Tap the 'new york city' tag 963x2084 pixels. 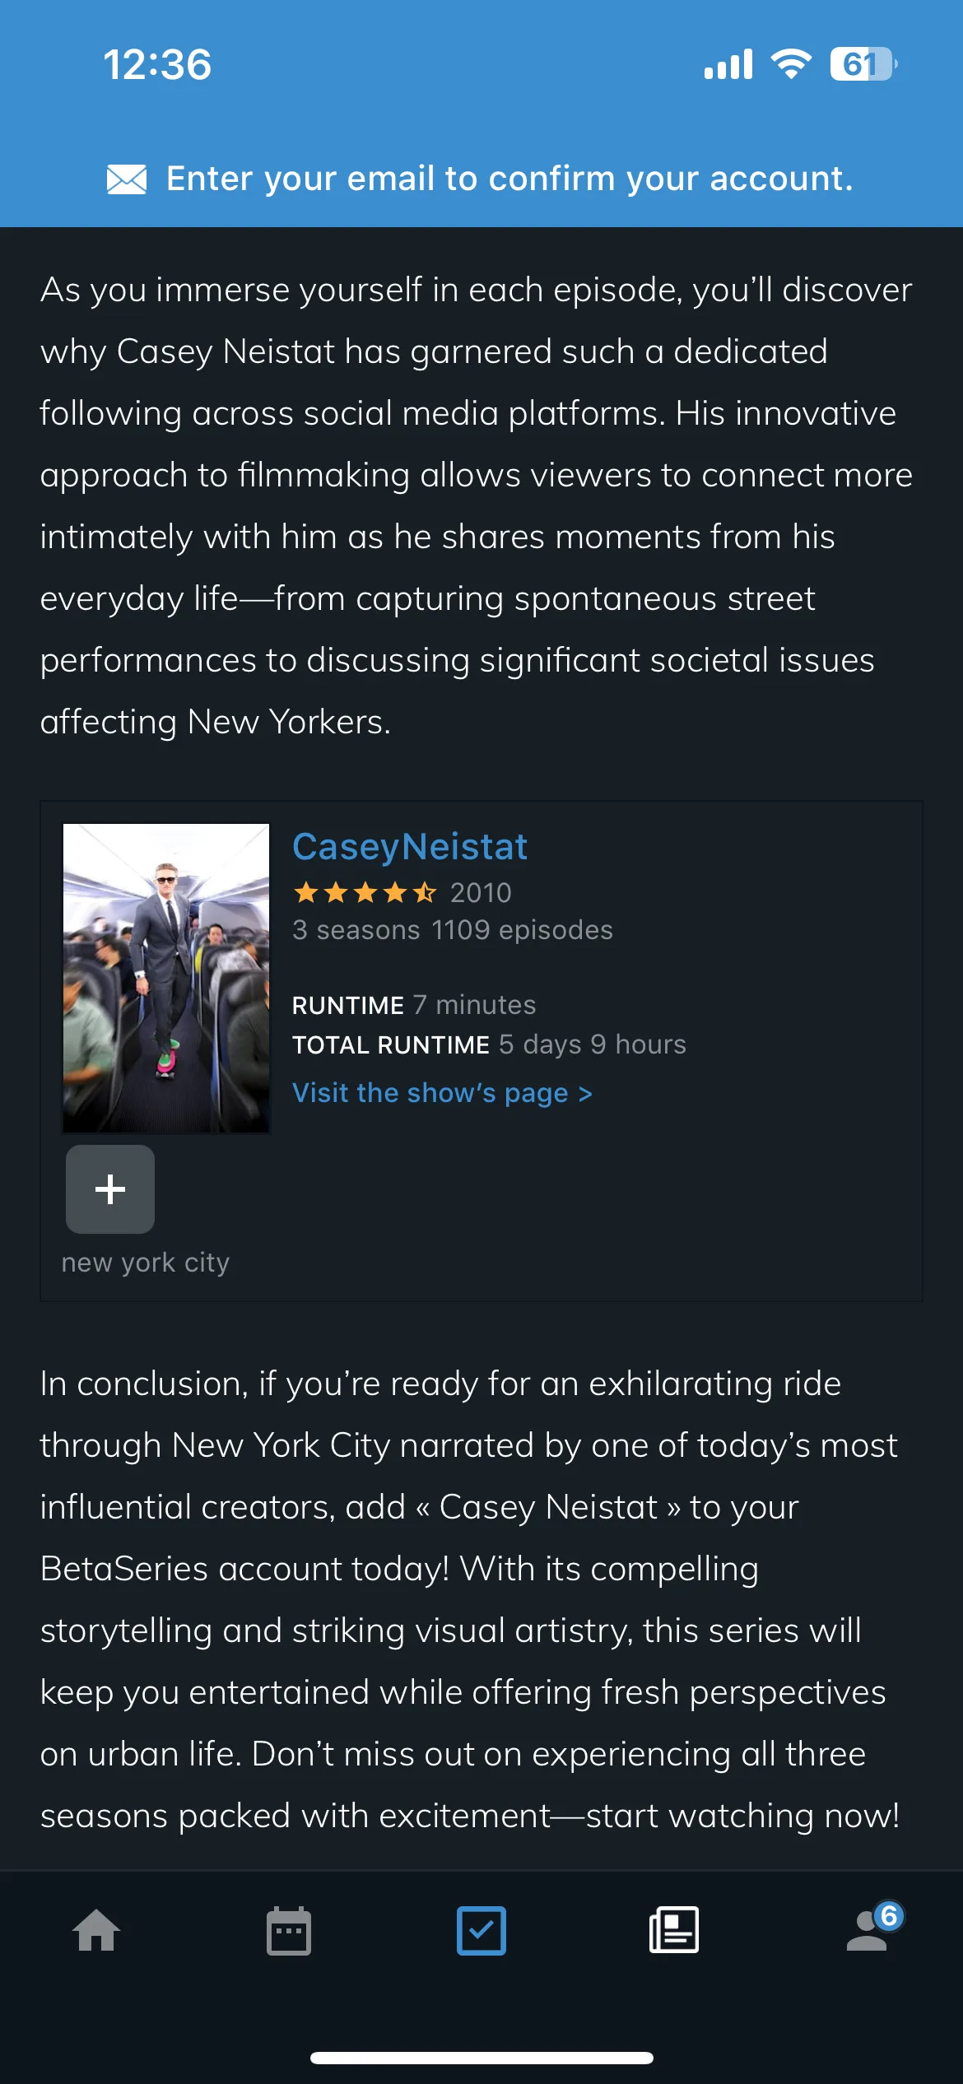point(146,1263)
